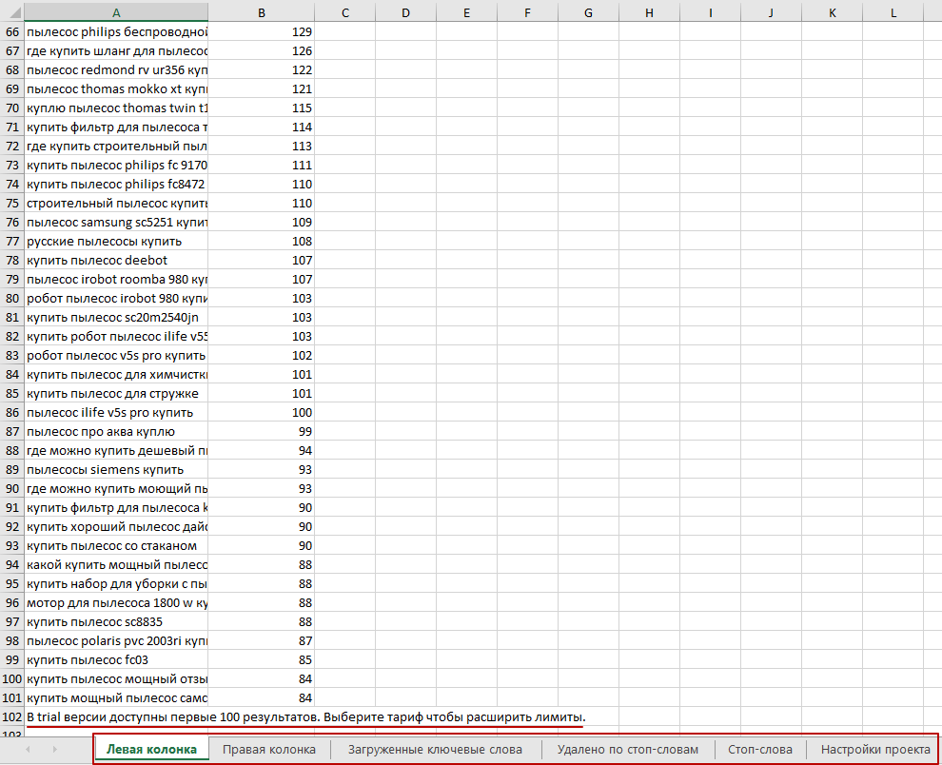Click cell 'пылесос irobot roomba 980'
This screenshot has width=942, height=765.
[x=116, y=280]
